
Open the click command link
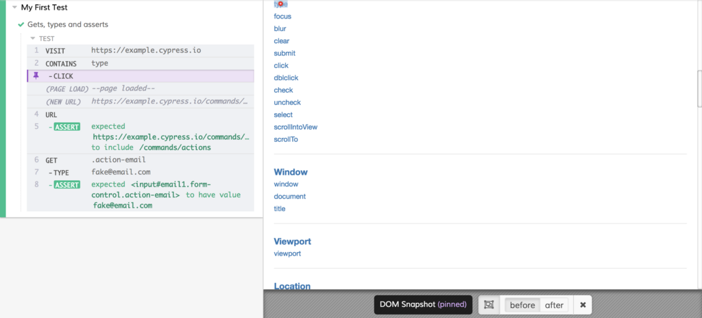pyautogui.click(x=281, y=66)
